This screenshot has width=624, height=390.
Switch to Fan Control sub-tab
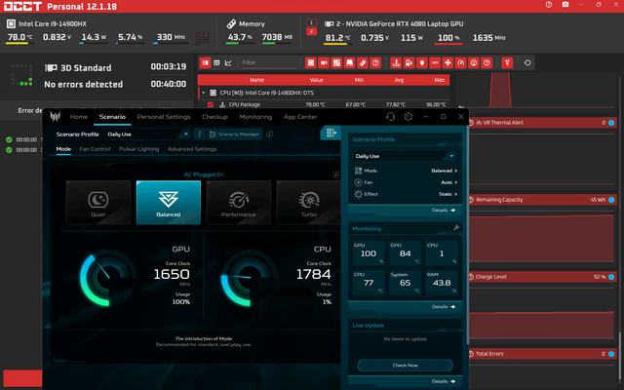click(x=95, y=149)
